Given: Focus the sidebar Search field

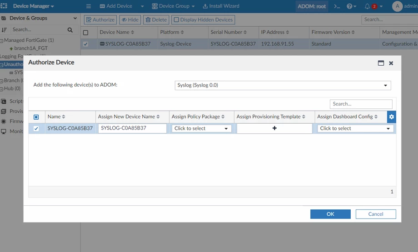Looking at the screenshot, I should (x=37, y=29).
